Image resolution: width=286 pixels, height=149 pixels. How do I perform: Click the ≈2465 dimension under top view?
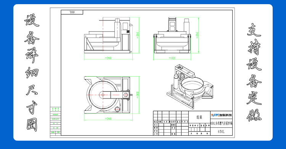point(108,119)
